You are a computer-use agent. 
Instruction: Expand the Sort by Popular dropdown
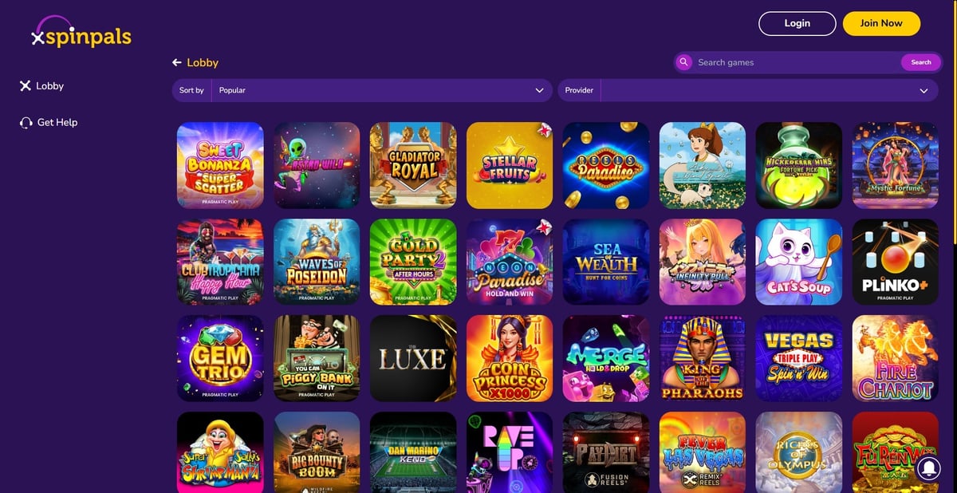pos(362,90)
